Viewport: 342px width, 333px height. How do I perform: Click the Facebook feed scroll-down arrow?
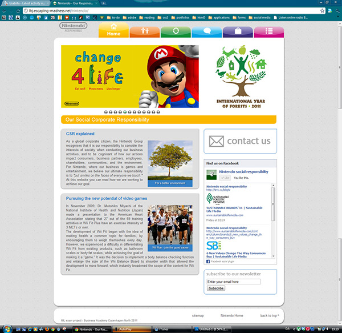[x=273, y=256]
